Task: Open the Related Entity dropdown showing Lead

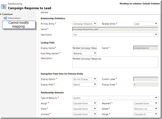Action: point(146,24)
